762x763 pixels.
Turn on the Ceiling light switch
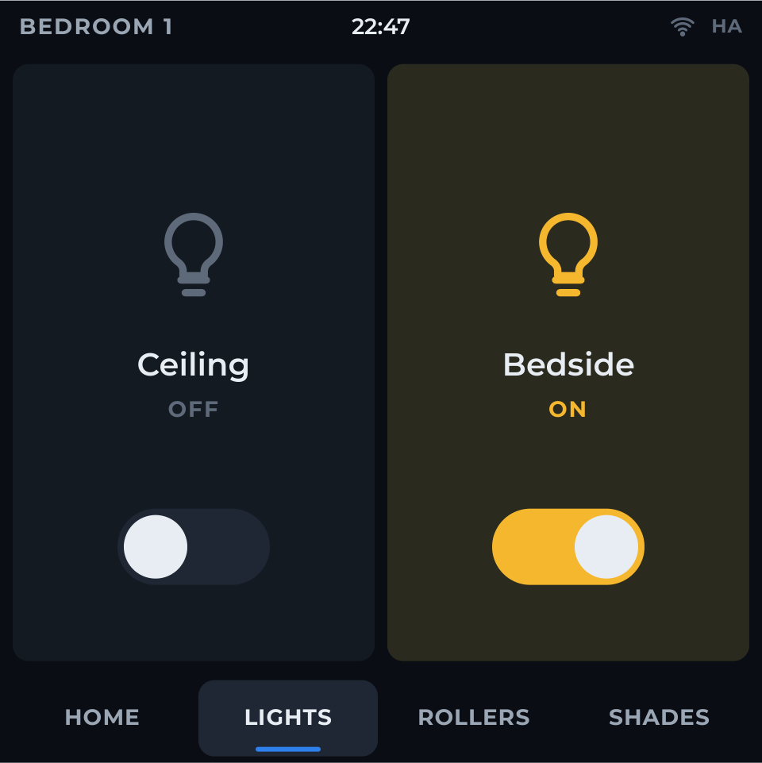(194, 546)
